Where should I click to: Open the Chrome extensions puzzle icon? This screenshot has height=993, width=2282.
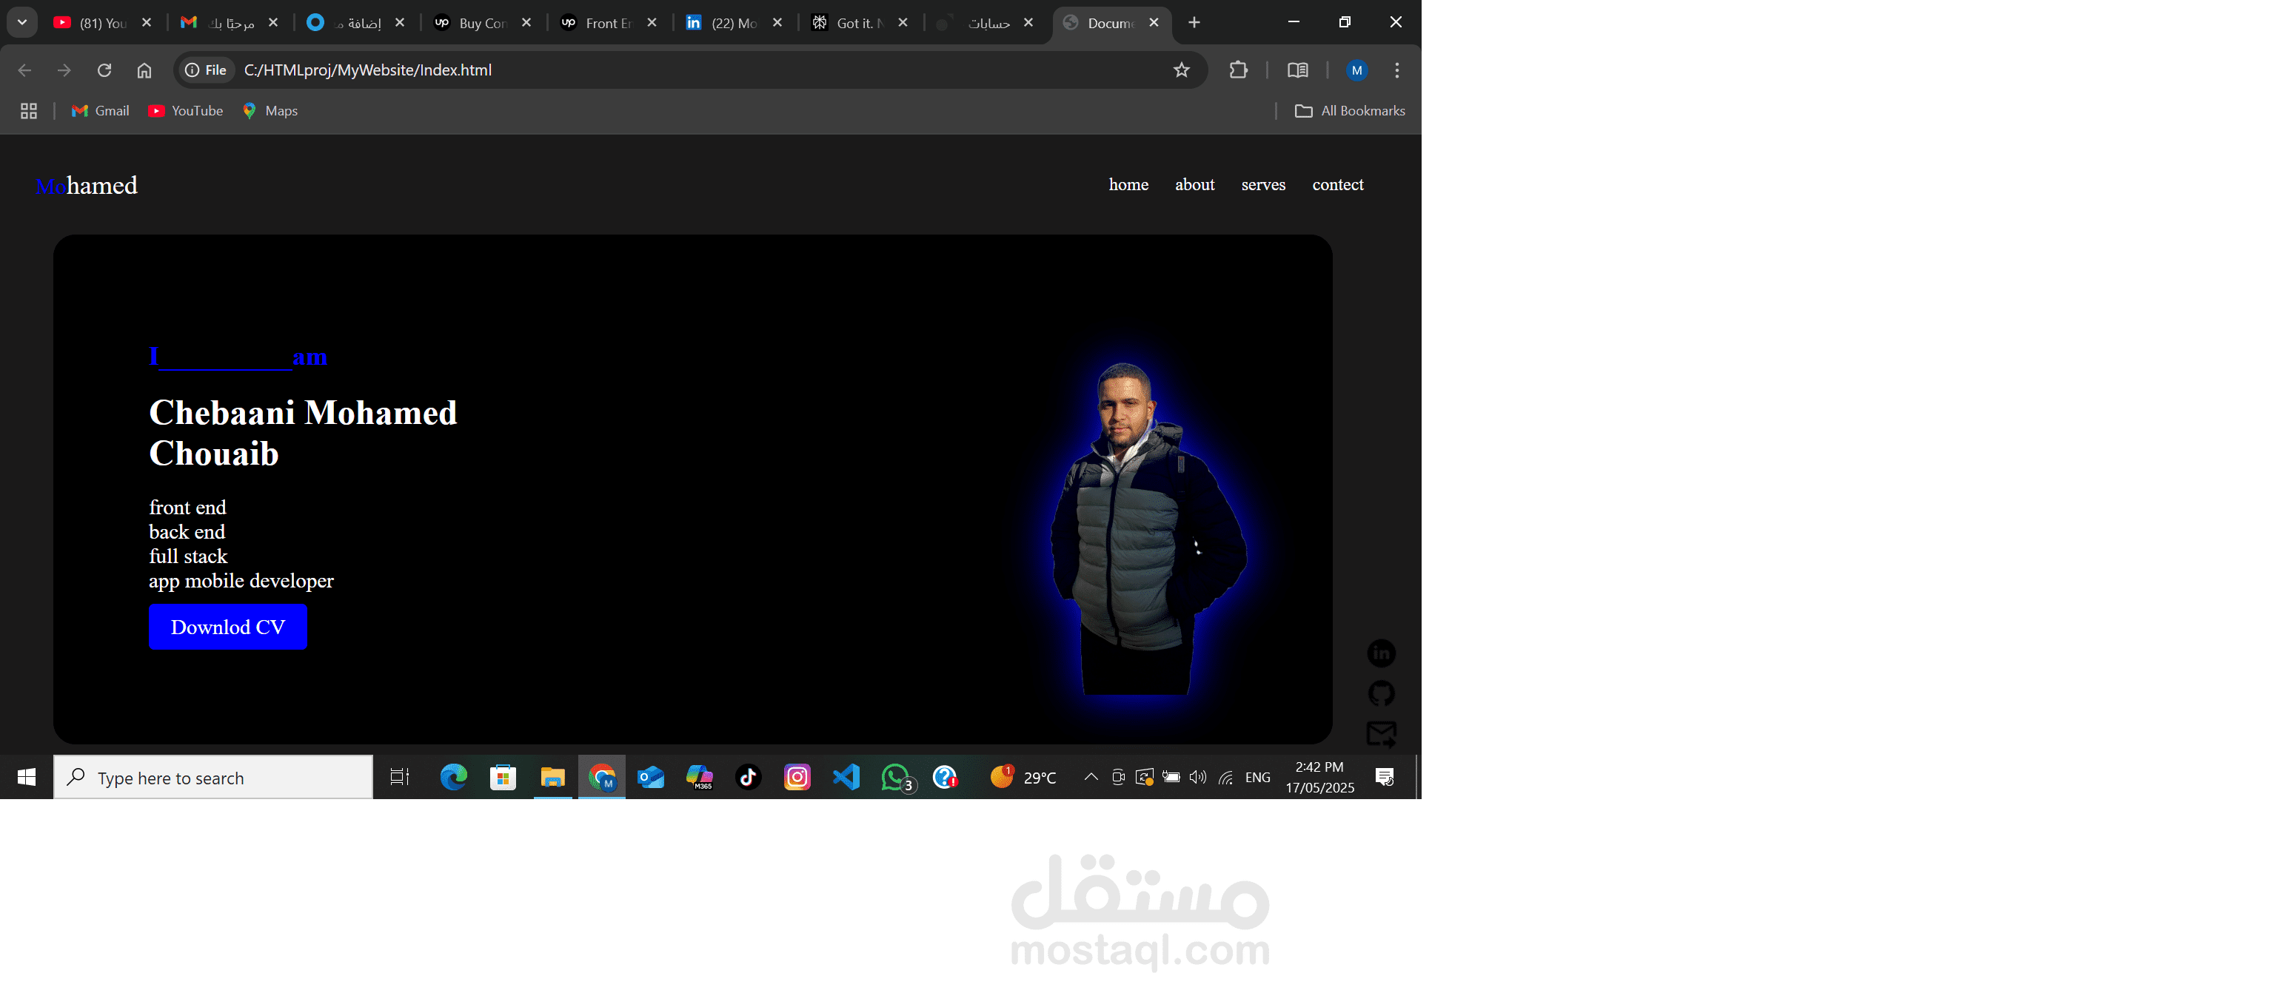[1239, 70]
